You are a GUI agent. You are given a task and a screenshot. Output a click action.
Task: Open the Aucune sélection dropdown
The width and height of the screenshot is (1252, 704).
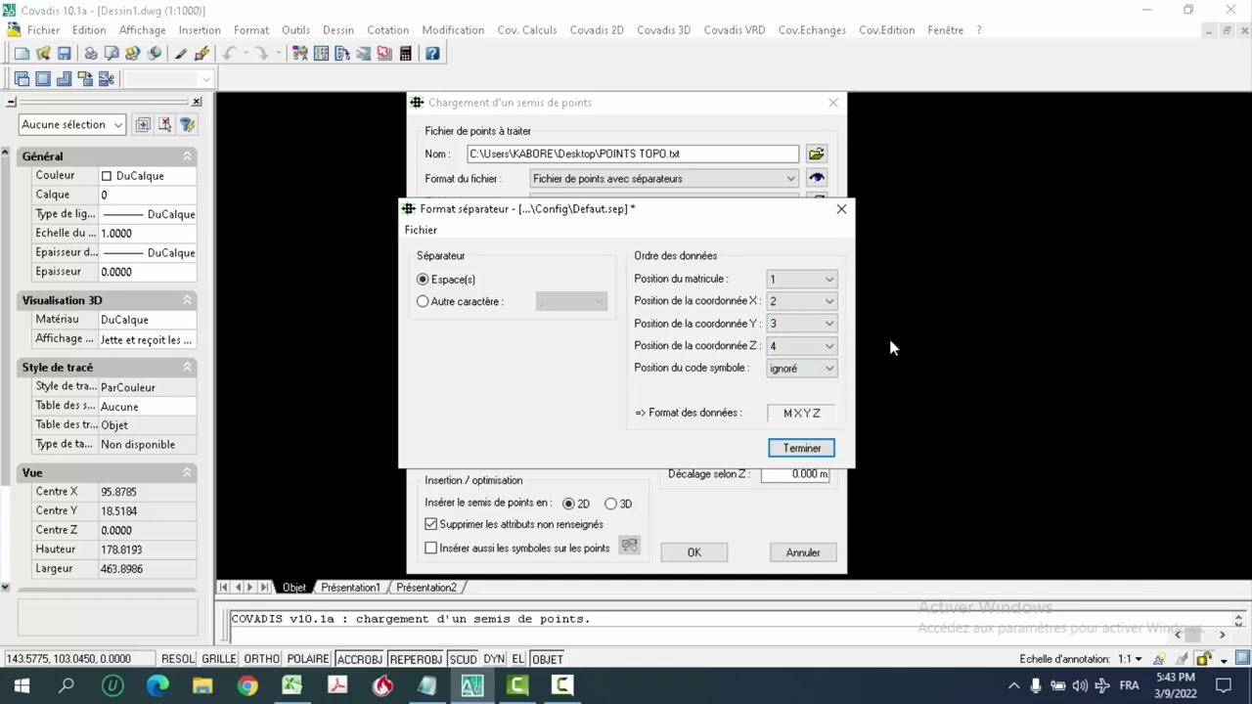[71, 124]
